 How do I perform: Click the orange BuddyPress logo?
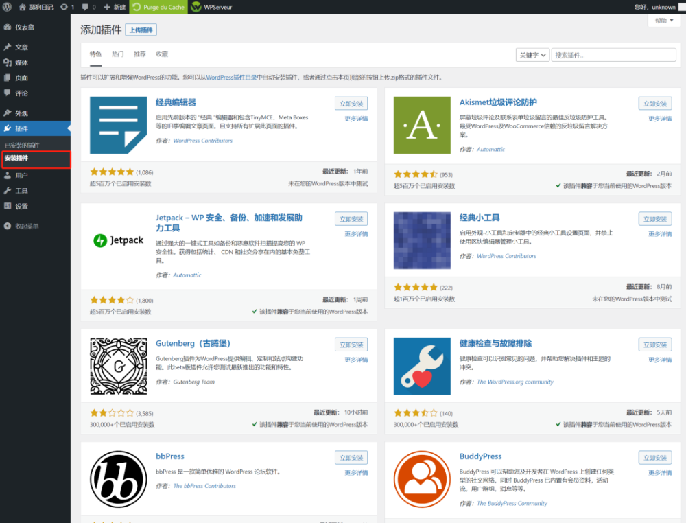click(422, 479)
